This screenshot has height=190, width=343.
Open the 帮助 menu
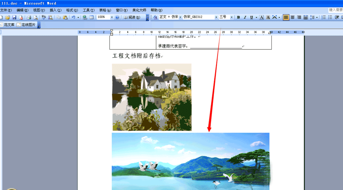click(156, 10)
